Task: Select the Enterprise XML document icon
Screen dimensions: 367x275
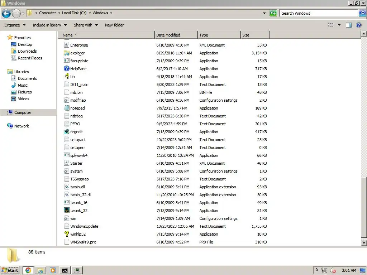Action: pos(66,45)
